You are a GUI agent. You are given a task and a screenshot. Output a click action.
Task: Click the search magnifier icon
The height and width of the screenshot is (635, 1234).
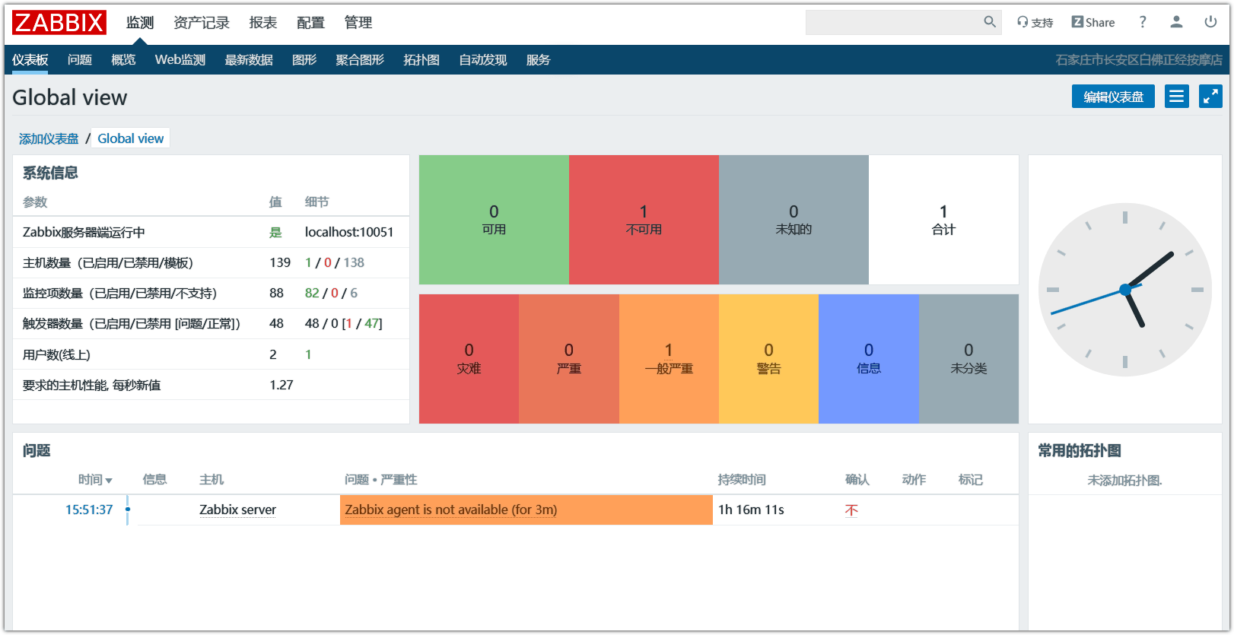(x=990, y=22)
